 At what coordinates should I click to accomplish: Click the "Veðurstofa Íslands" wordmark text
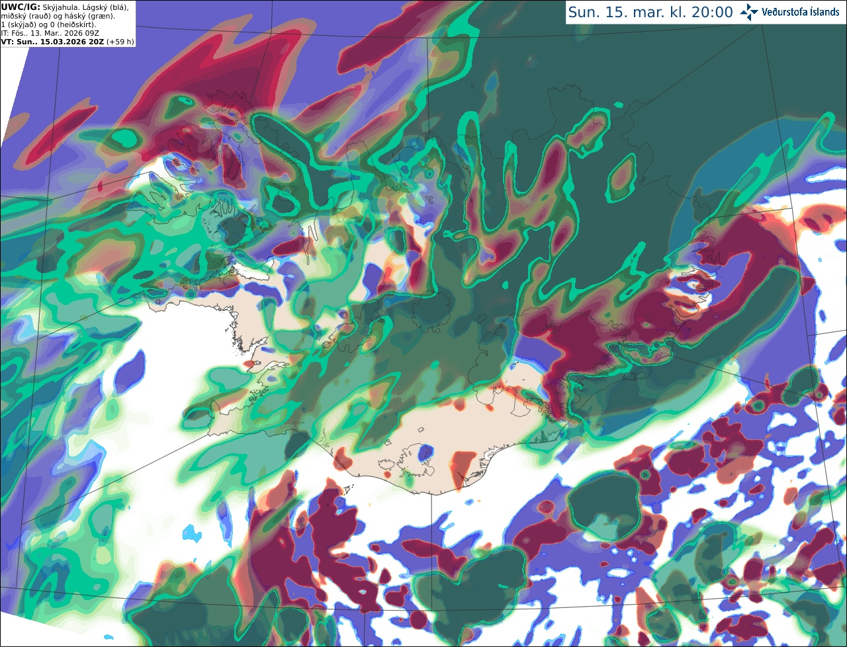coord(801,12)
